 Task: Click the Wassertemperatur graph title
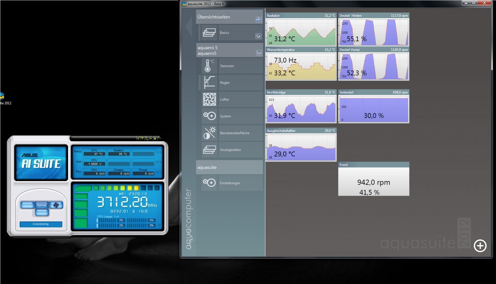pyautogui.click(x=281, y=50)
